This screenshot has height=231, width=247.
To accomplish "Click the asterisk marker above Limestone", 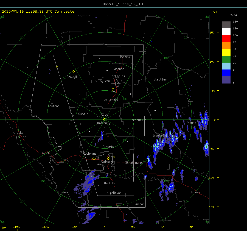I will pos(52,104).
